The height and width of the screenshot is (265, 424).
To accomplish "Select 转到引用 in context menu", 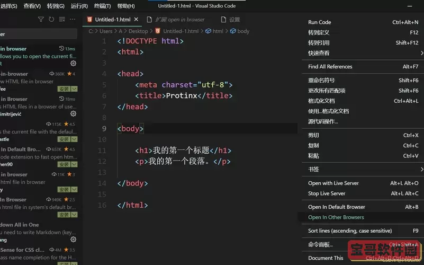I will coord(363,43).
